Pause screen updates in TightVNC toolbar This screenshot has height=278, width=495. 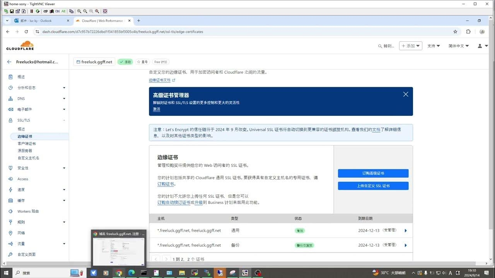point(31,11)
